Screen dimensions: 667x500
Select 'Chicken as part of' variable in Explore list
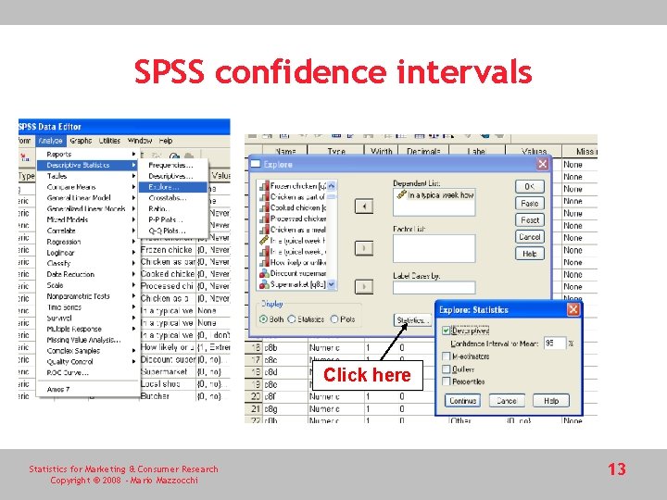click(293, 197)
